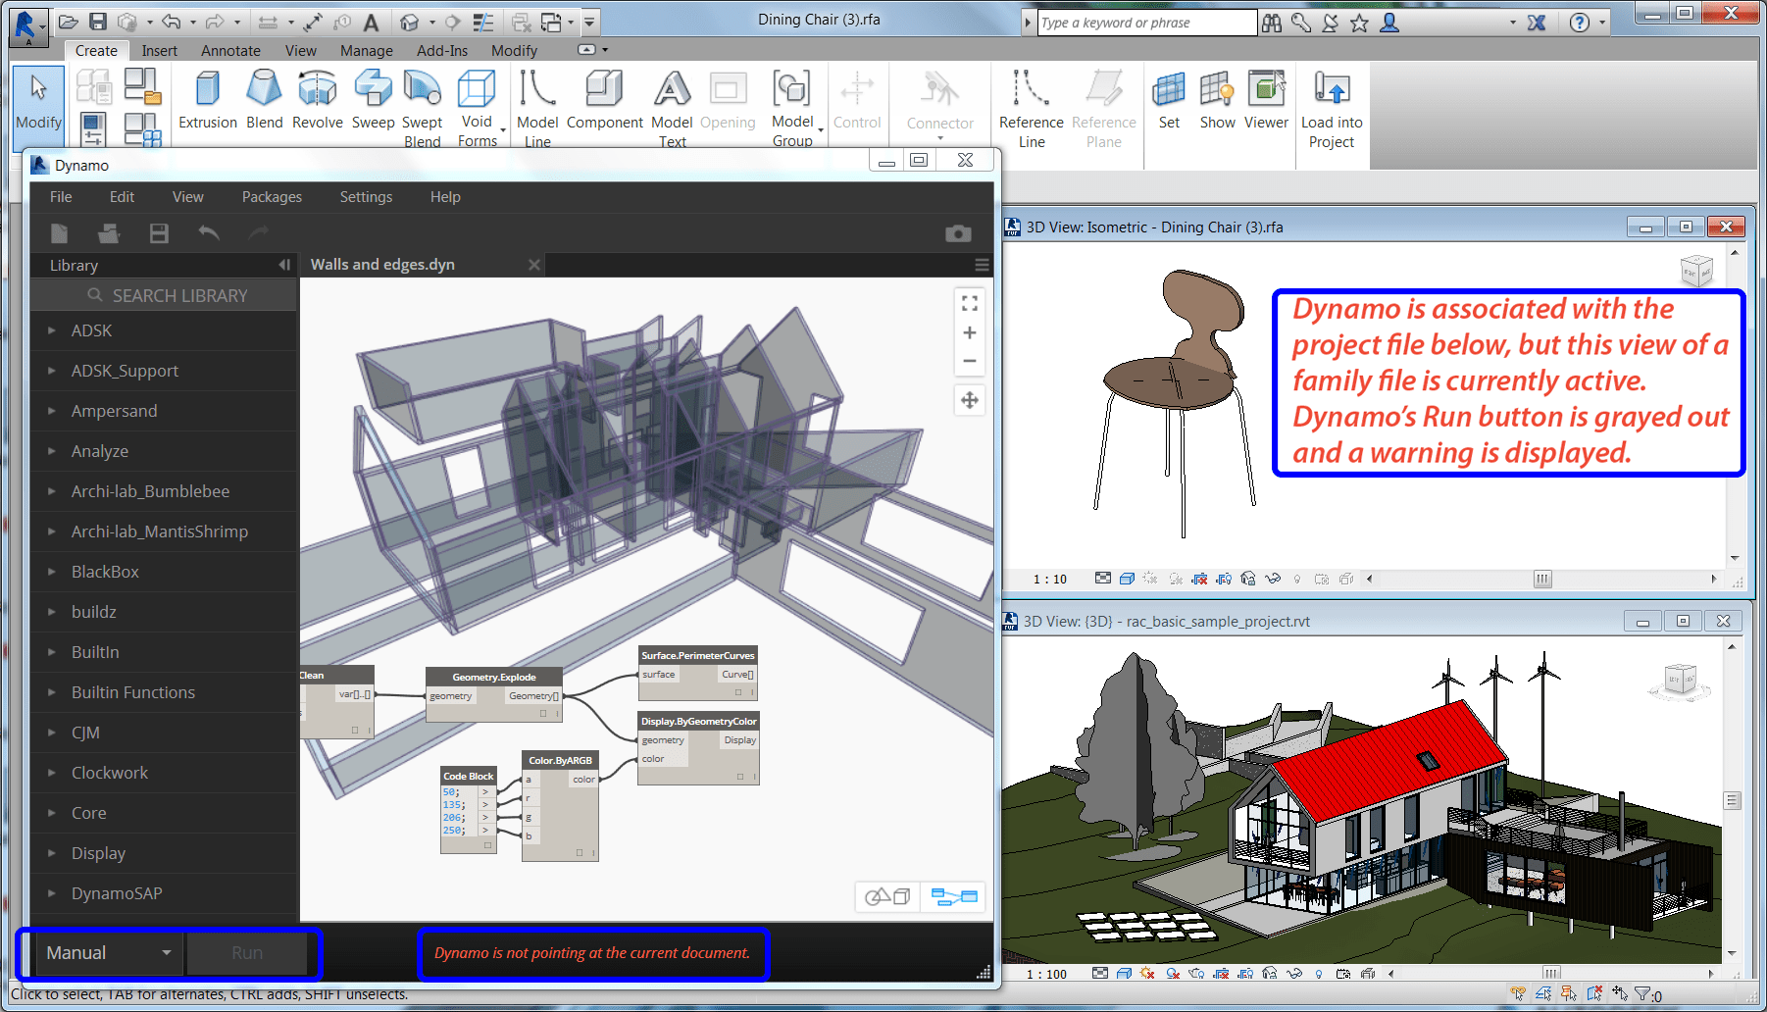This screenshot has width=1767, height=1012.
Task: Switch to Dynamo background 3D geometry navigation
Action: (887, 896)
